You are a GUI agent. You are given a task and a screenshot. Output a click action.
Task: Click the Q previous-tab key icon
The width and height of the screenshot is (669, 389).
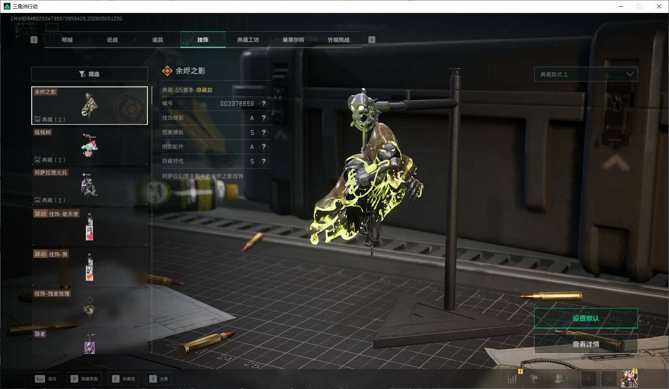(34, 40)
